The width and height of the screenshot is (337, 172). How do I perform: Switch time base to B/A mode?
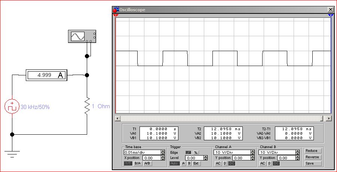(137, 163)
